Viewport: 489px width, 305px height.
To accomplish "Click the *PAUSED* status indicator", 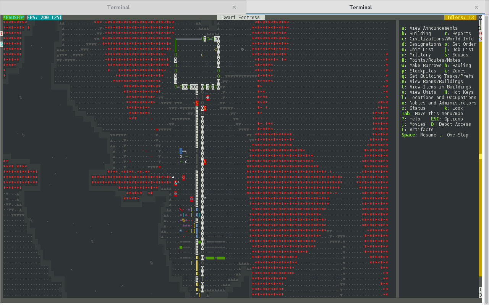I will click(x=14, y=18).
